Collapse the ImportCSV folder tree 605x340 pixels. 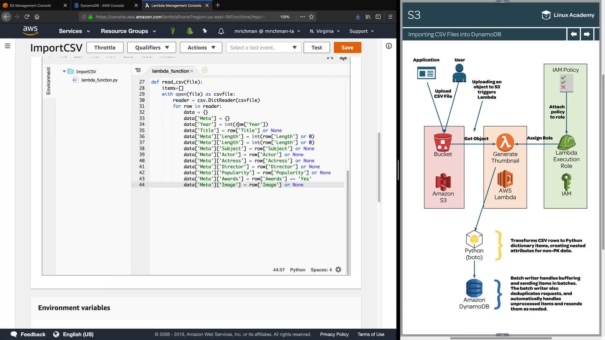[x=64, y=71]
